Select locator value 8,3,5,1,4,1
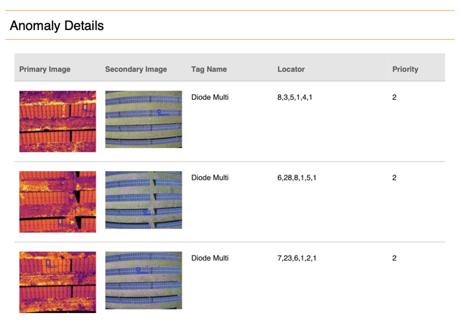Viewport: 468px width, 322px height. [x=295, y=98]
